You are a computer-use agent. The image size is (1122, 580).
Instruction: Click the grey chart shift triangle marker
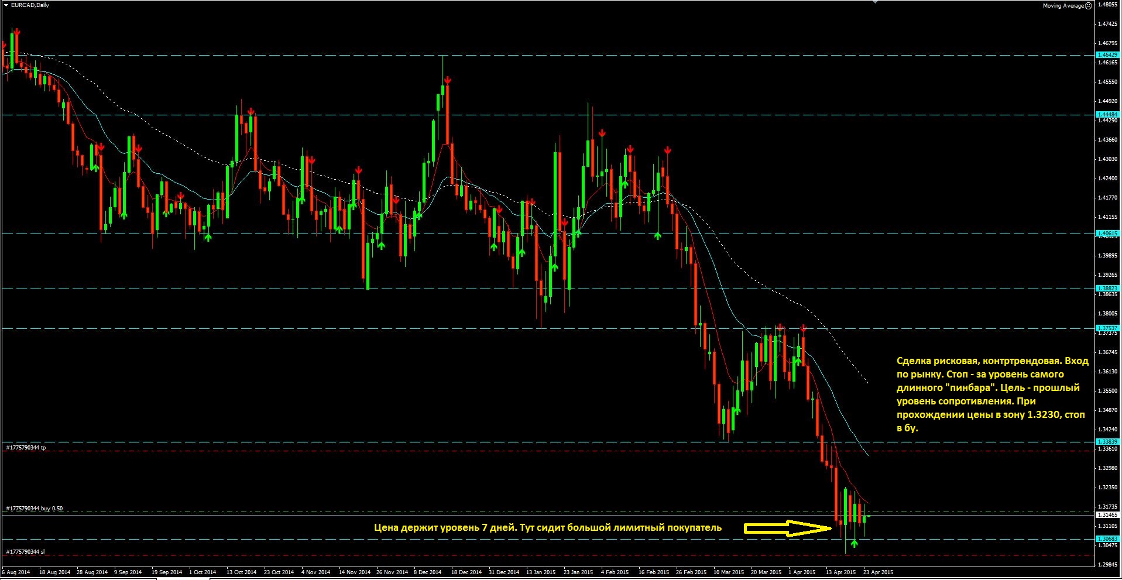(x=875, y=2)
